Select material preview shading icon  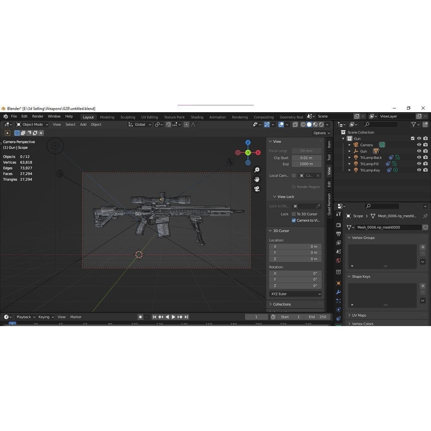pyautogui.click(x=315, y=125)
